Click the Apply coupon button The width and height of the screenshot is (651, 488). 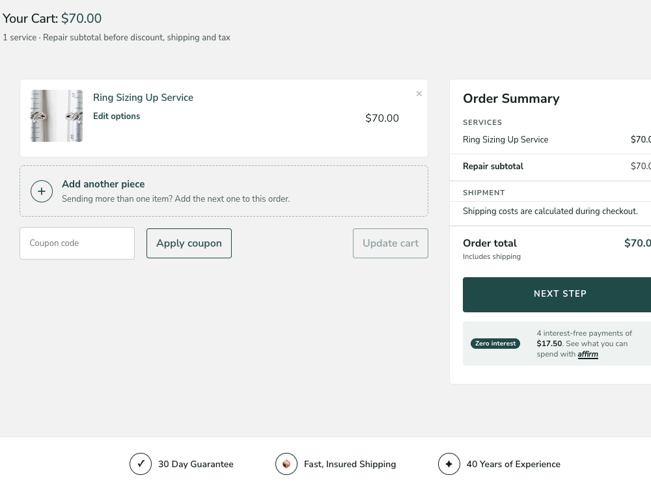tap(189, 243)
